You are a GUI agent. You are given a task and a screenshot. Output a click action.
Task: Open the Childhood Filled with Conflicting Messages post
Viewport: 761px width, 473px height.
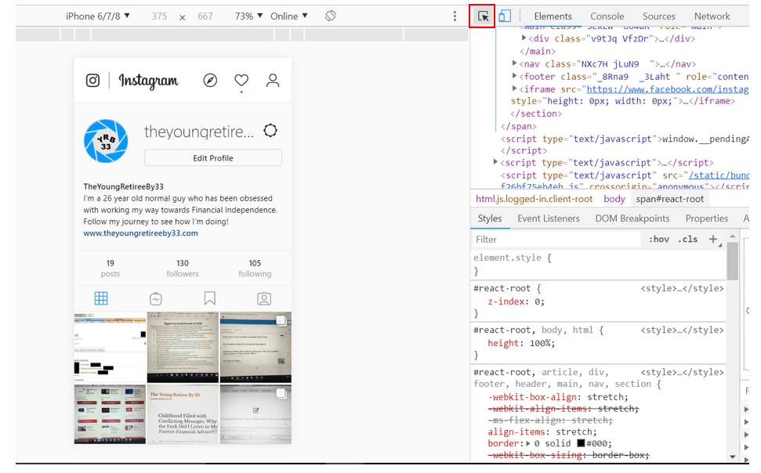click(183, 414)
